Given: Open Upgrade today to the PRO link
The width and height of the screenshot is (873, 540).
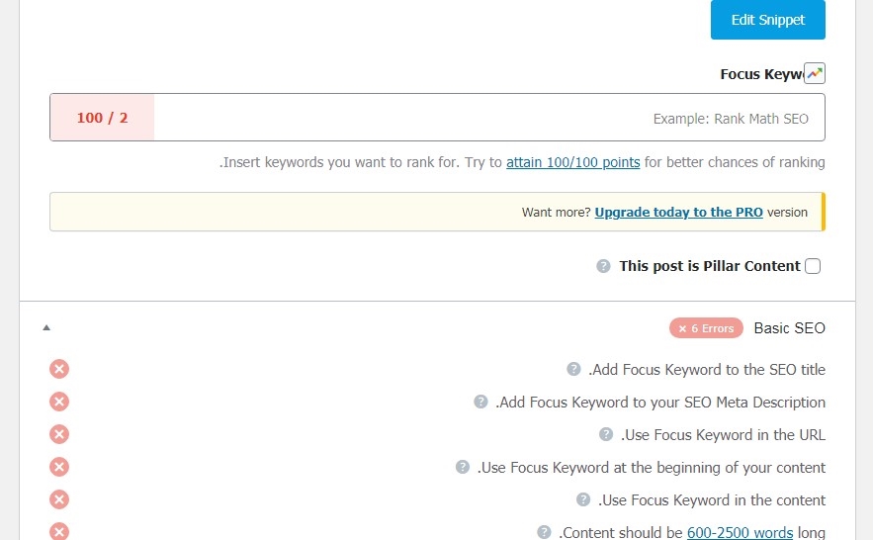Looking at the screenshot, I should [x=678, y=212].
